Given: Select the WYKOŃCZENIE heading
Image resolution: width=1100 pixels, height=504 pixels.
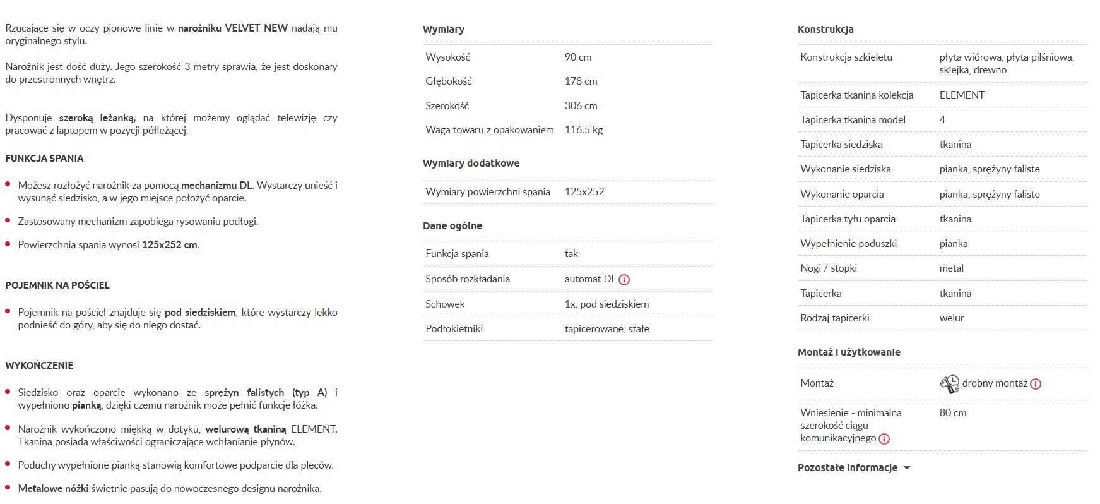Looking at the screenshot, I should click(39, 366).
